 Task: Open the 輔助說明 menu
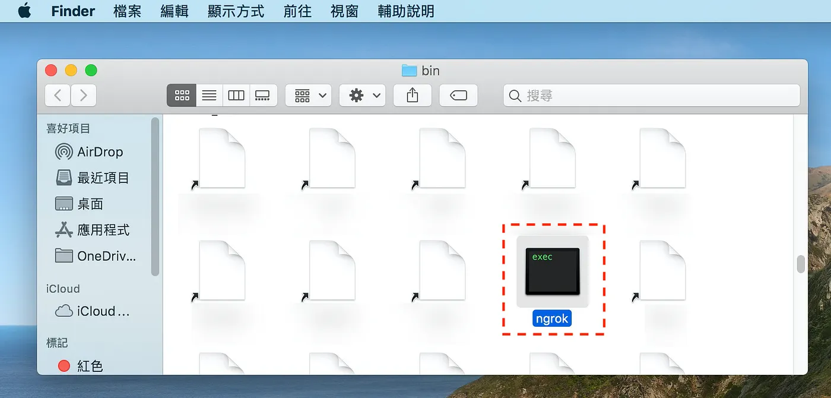click(x=406, y=11)
